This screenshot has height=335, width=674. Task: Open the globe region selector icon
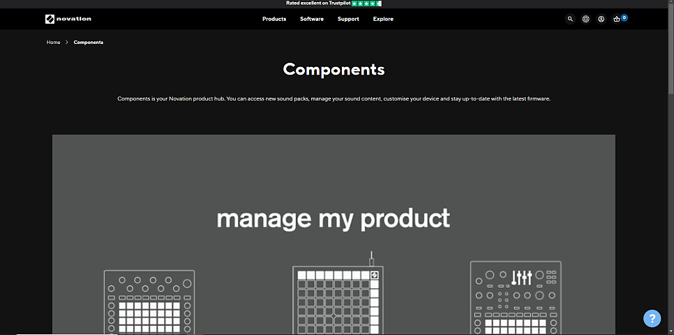(x=585, y=19)
